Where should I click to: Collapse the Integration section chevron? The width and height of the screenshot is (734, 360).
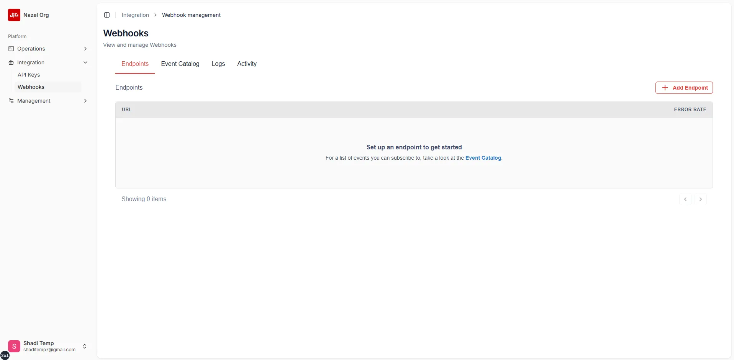click(85, 62)
